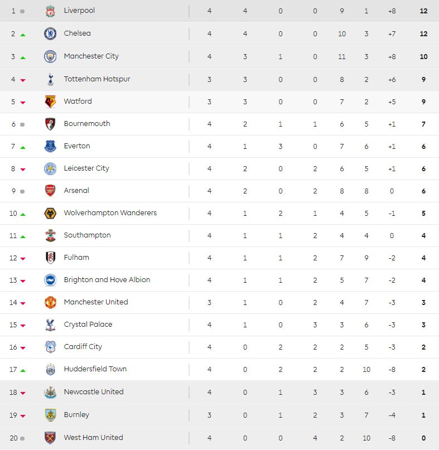Click the Huddersfield Town team name
The image size is (439, 450).
point(95,369)
